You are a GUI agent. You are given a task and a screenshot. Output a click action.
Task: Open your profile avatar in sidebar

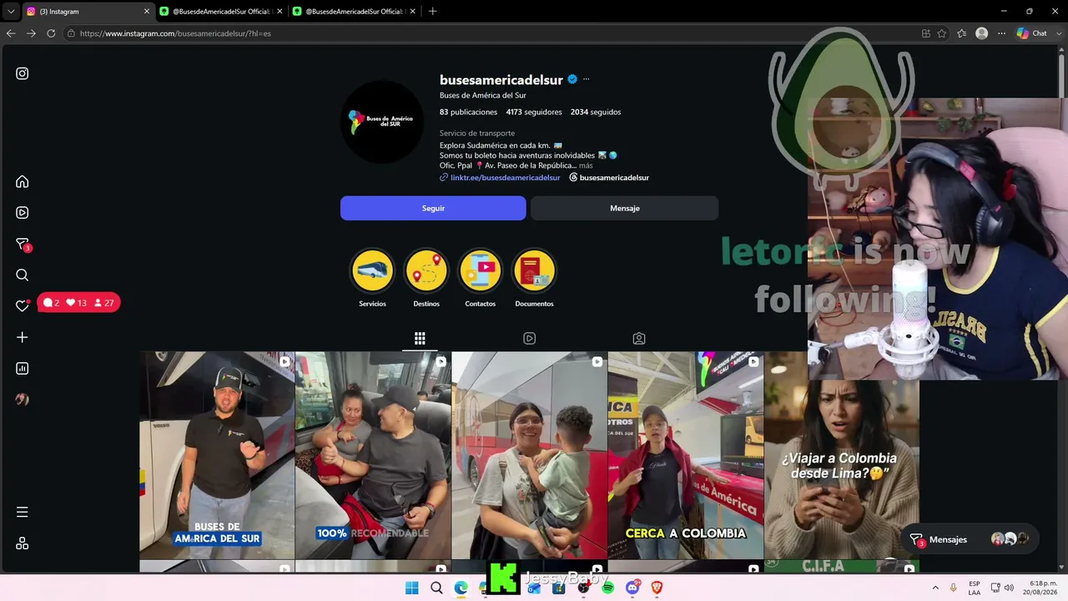[x=23, y=400]
